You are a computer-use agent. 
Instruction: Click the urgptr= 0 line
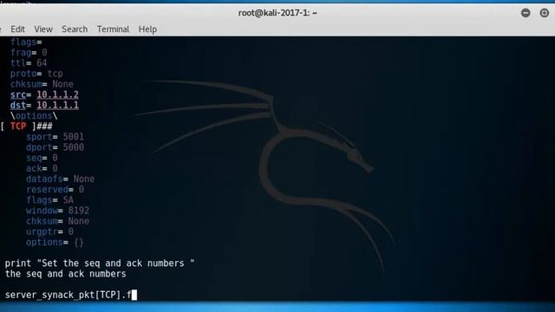[49, 231]
